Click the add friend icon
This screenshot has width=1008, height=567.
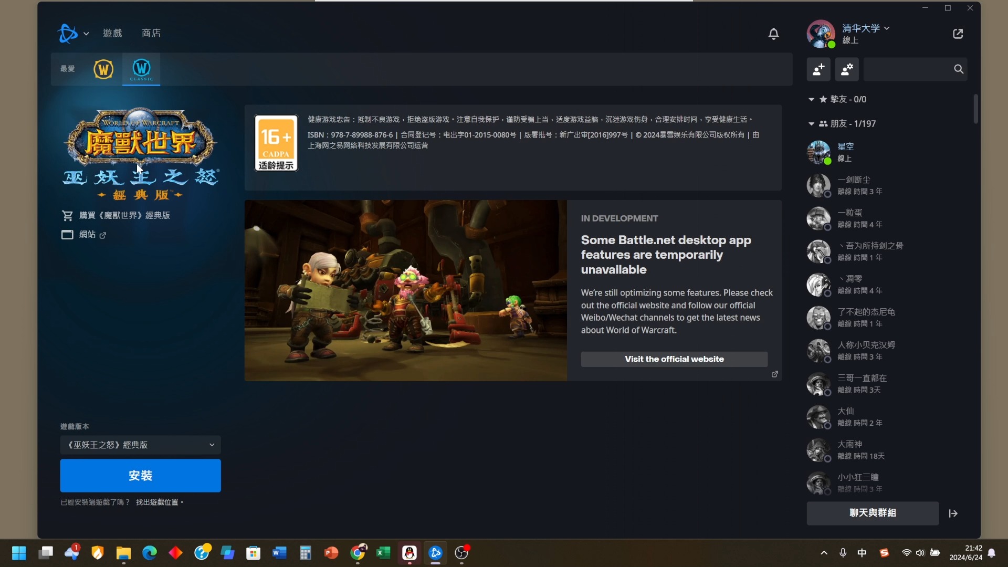(x=818, y=69)
